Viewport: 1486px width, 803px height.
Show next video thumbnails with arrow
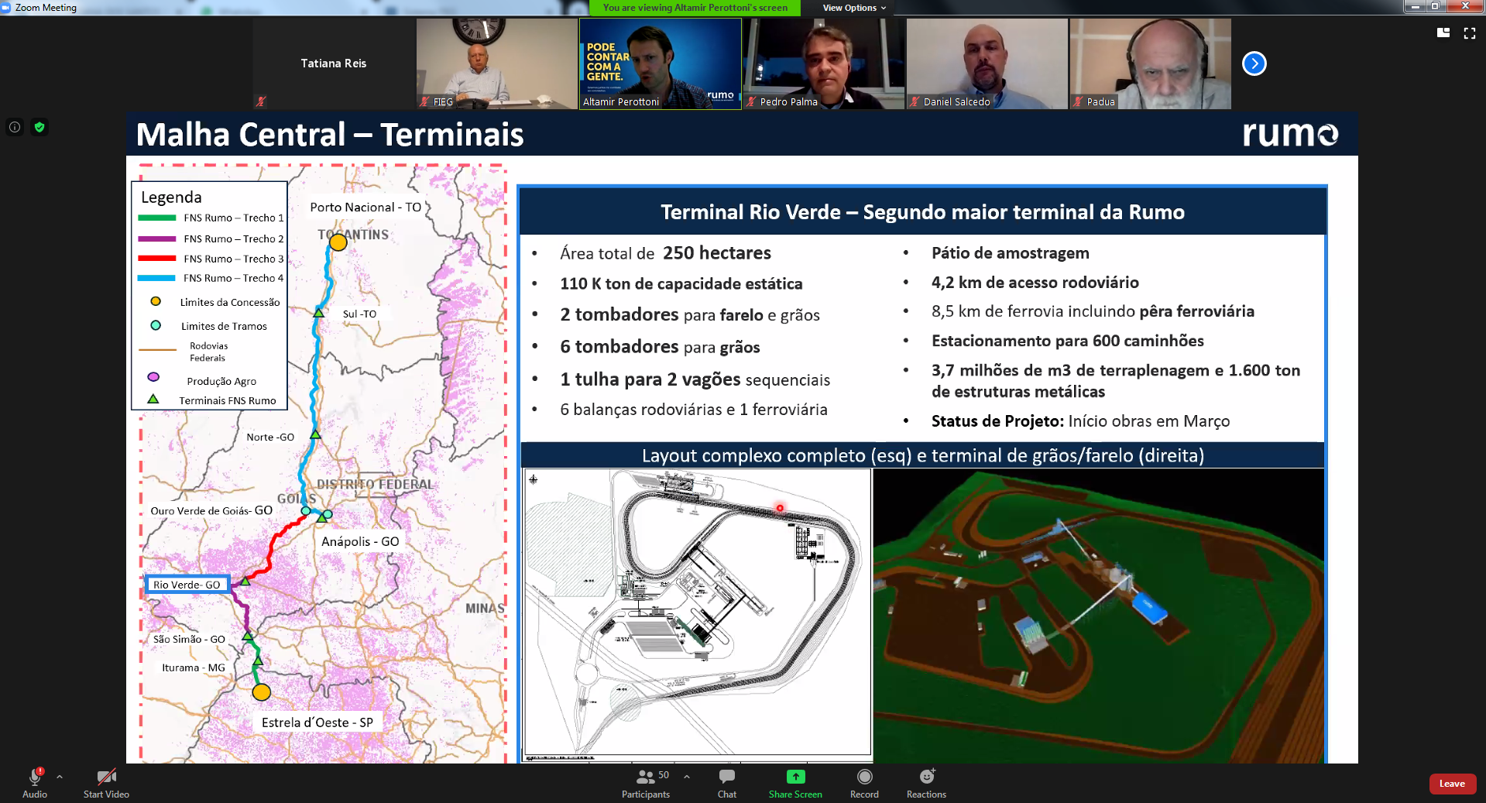(1254, 63)
